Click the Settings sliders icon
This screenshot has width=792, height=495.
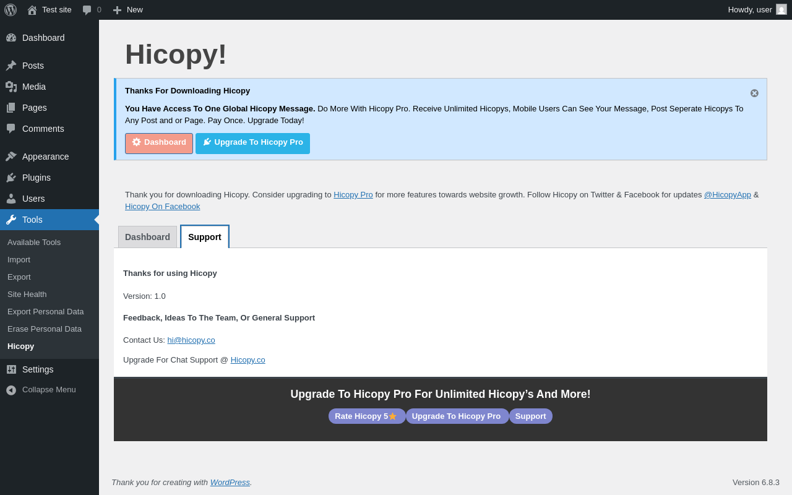click(11, 369)
